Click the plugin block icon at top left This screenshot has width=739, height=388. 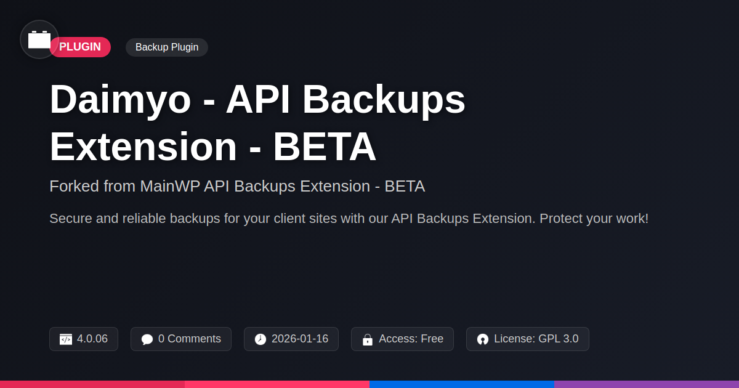[39, 39]
